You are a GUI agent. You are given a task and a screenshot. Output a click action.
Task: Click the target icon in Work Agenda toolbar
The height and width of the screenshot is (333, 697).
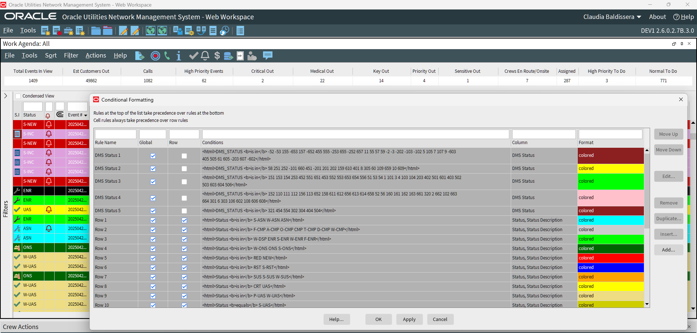[155, 56]
